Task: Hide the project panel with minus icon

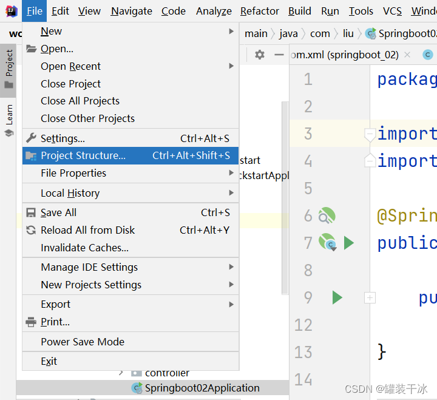Action: [279, 55]
